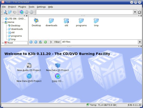Click the back navigation arrow in file browser
Viewport: 143px width, 108px height.
[x=36, y=42]
